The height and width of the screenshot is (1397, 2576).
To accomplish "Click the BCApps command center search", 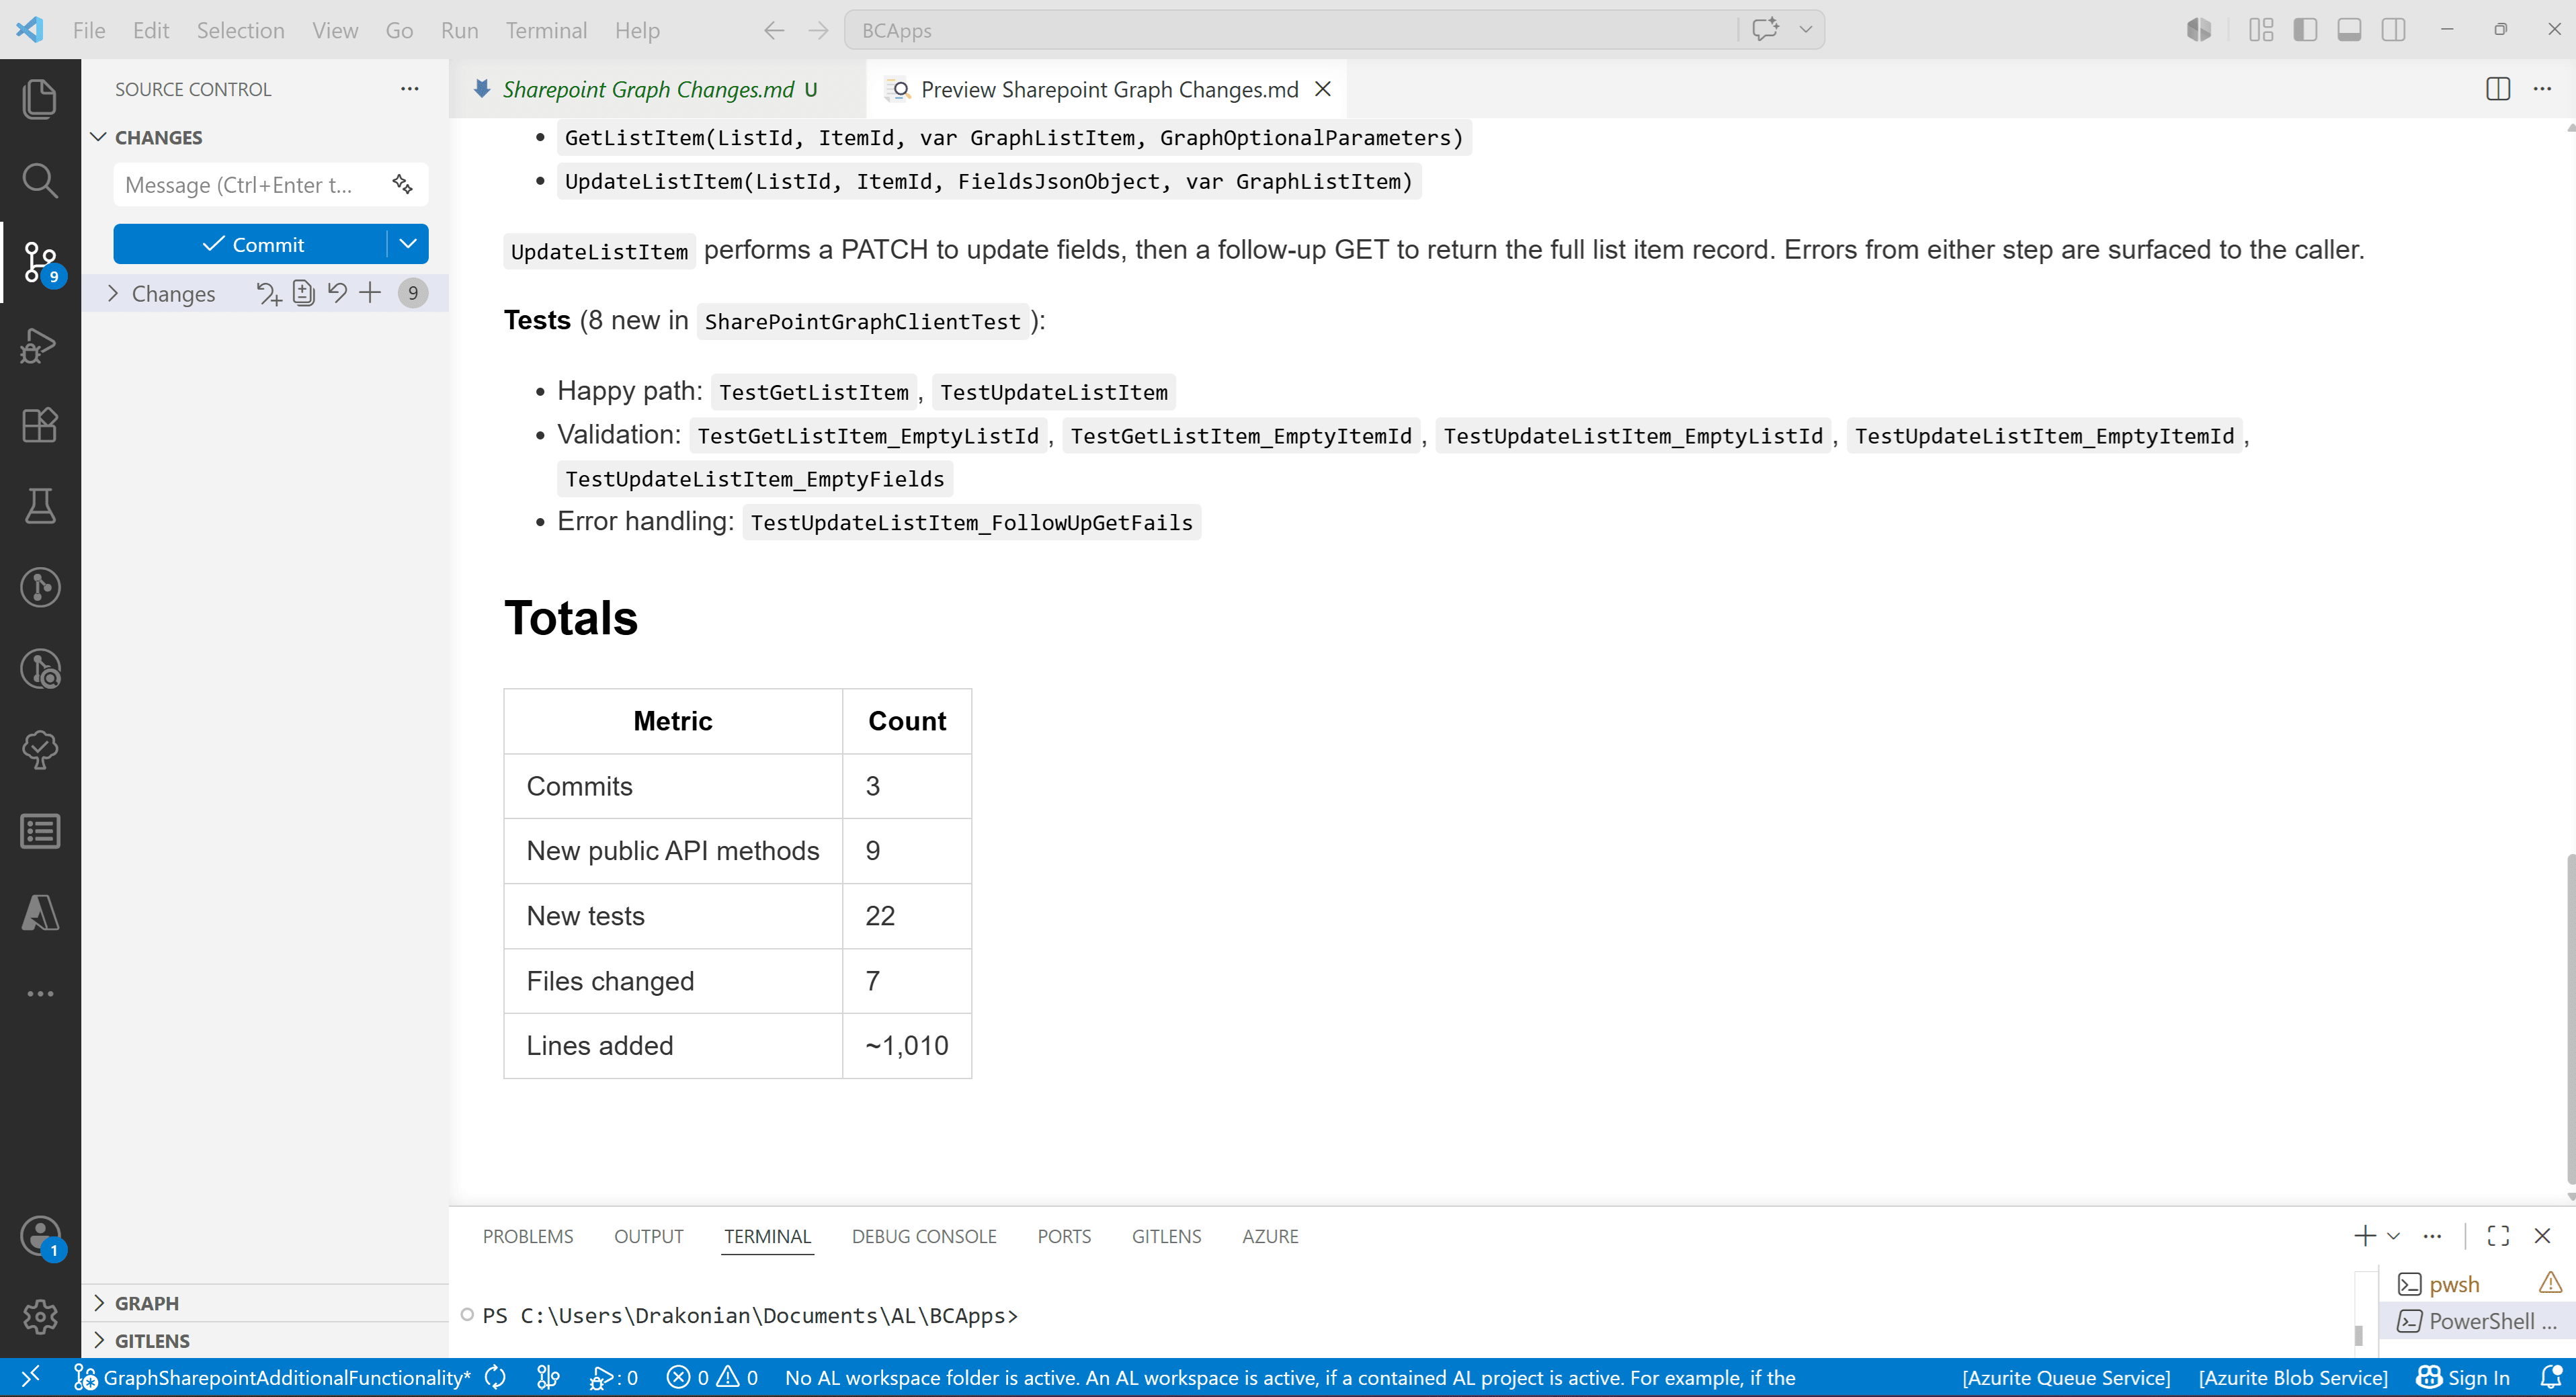I will [1290, 30].
